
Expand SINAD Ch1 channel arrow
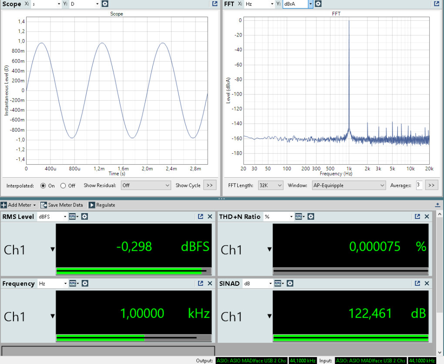point(269,316)
